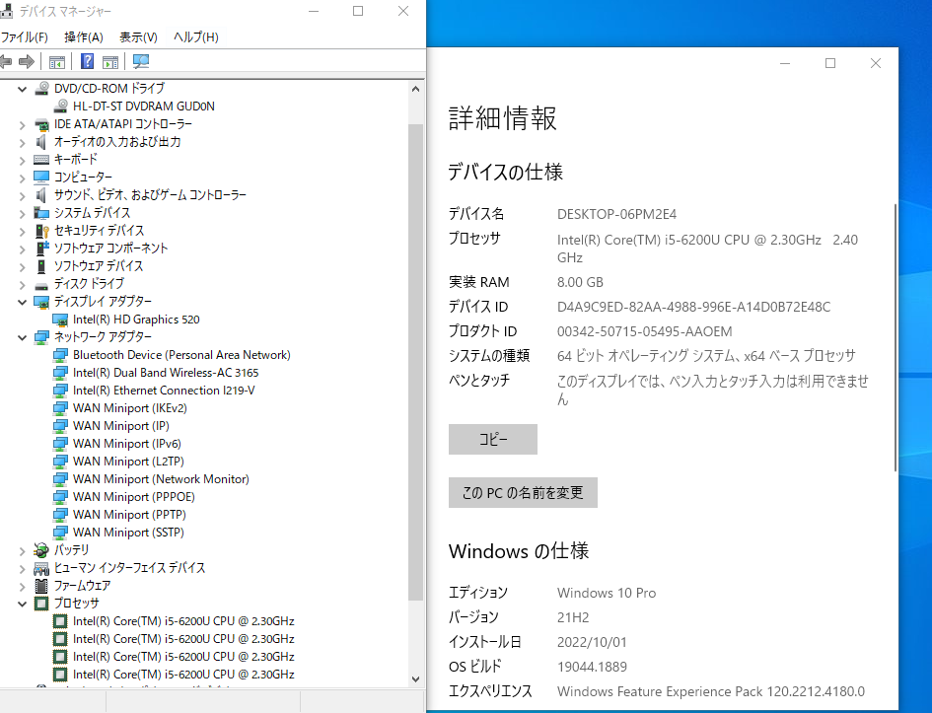Expand the ファームウェア node

tap(22, 587)
